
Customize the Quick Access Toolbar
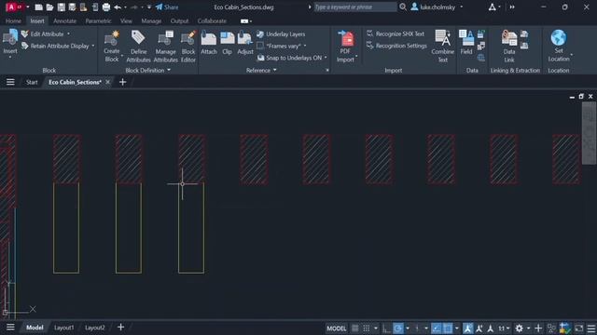(x=149, y=7)
